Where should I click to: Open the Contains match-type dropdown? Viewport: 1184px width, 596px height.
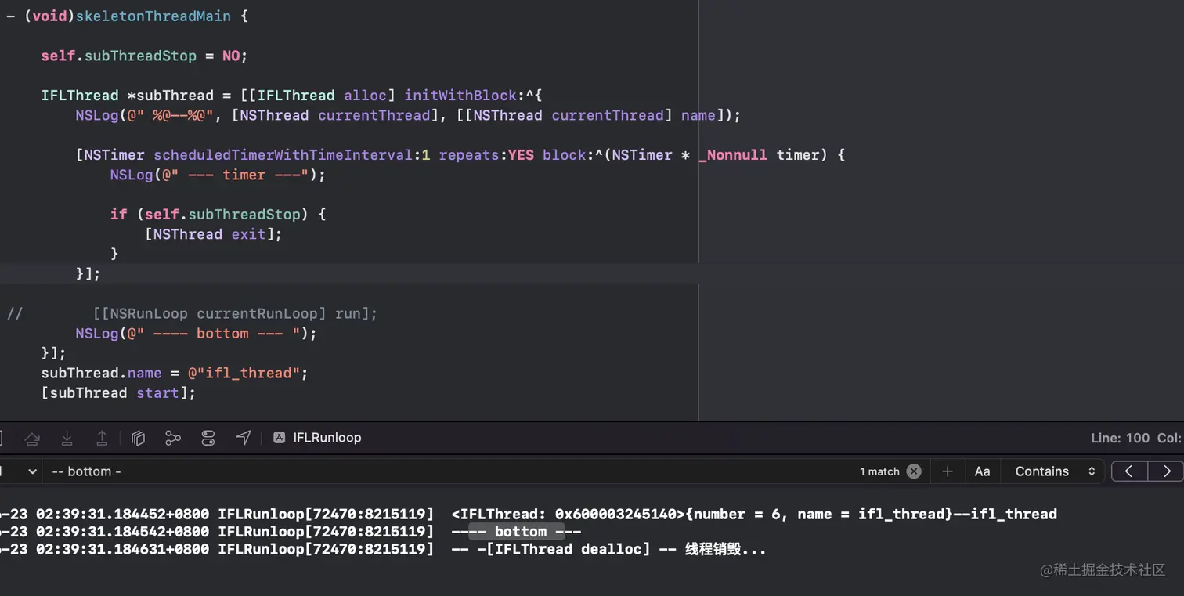coord(1054,471)
